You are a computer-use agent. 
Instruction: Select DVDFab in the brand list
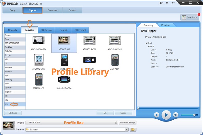click(15, 51)
